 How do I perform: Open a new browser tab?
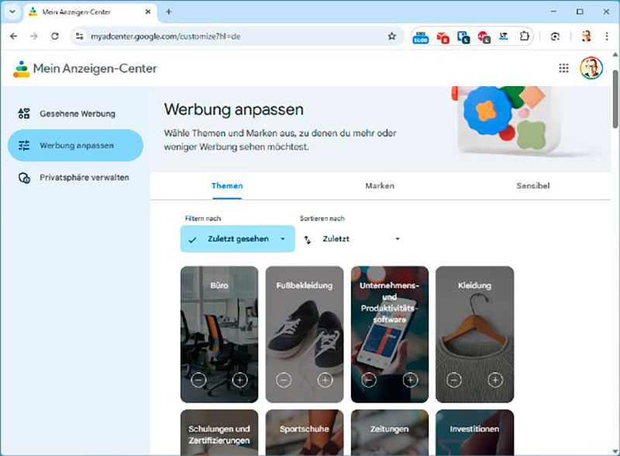[169, 12]
